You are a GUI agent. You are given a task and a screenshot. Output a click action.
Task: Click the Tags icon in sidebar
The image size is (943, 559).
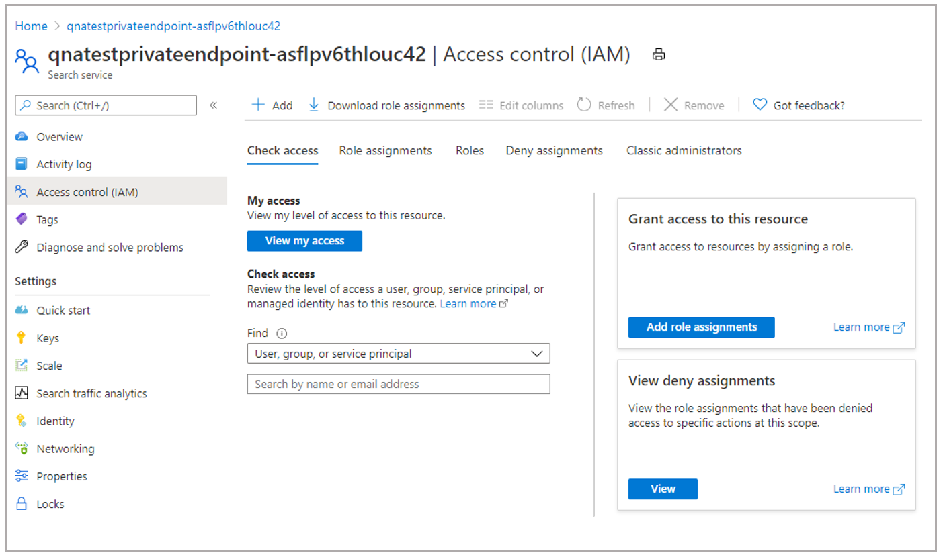tap(22, 219)
